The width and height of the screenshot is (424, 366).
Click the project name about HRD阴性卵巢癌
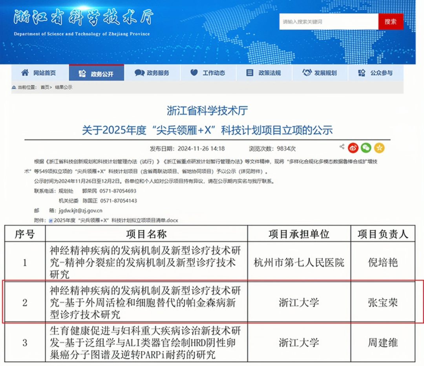(x=145, y=343)
